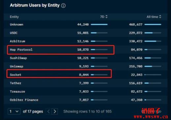Click the Uniswap entity name
171x120 pixels.
16,66
